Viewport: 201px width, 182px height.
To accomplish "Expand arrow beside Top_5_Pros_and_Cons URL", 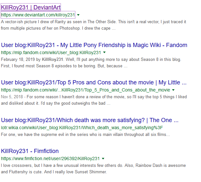I will click(x=173, y=90).
